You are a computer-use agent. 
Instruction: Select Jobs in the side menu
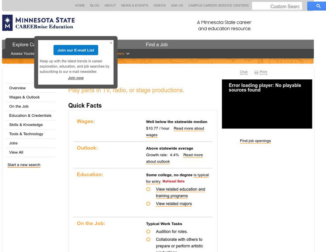click(x=13, y=143)
